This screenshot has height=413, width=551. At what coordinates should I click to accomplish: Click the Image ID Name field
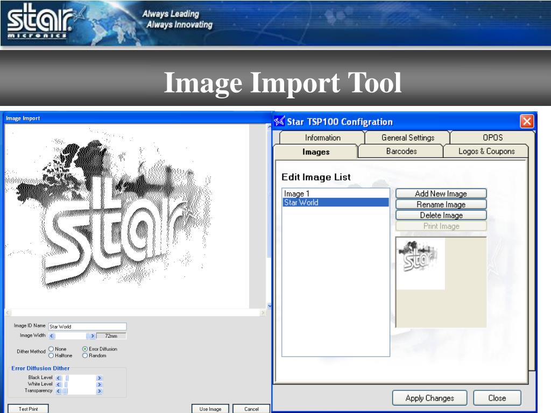point(87,326)
